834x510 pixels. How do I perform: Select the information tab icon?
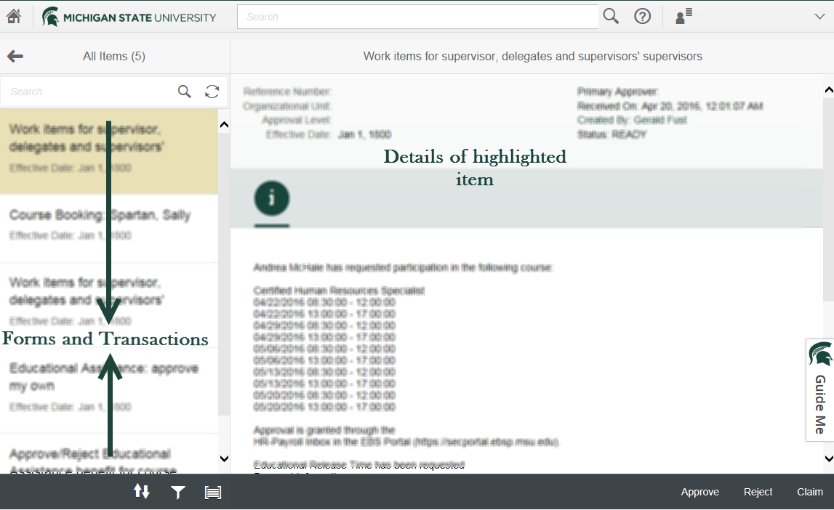(272, 198)
